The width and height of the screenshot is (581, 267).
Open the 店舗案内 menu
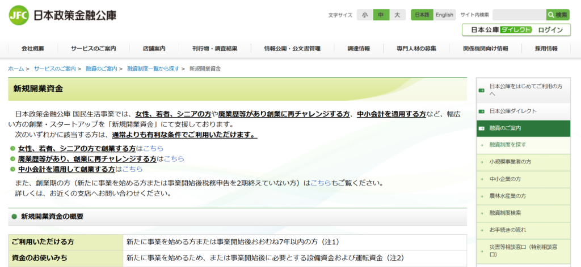(154, 49)
